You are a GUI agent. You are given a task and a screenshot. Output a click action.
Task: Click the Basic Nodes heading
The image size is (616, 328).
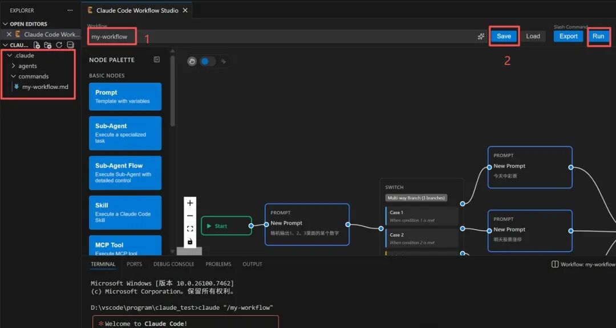[x=107, y=75]
